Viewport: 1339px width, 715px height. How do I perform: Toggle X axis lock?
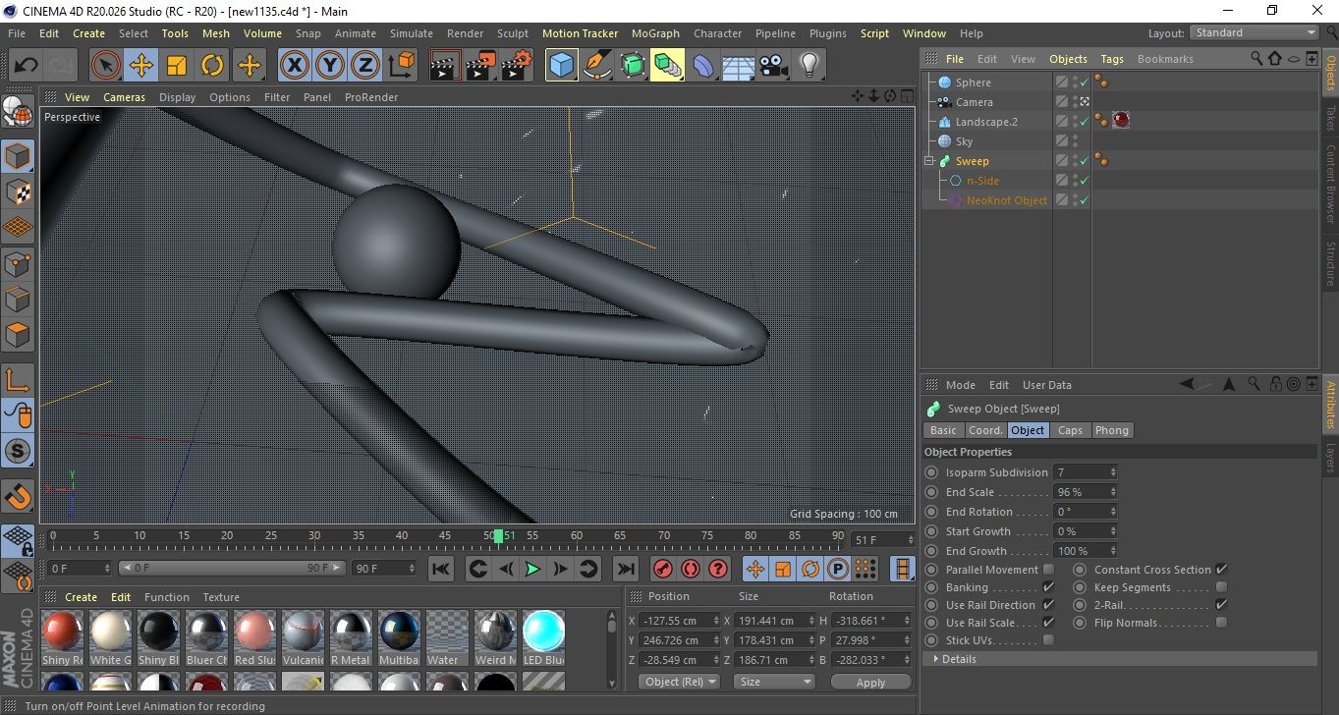click(x=295, y=66)
